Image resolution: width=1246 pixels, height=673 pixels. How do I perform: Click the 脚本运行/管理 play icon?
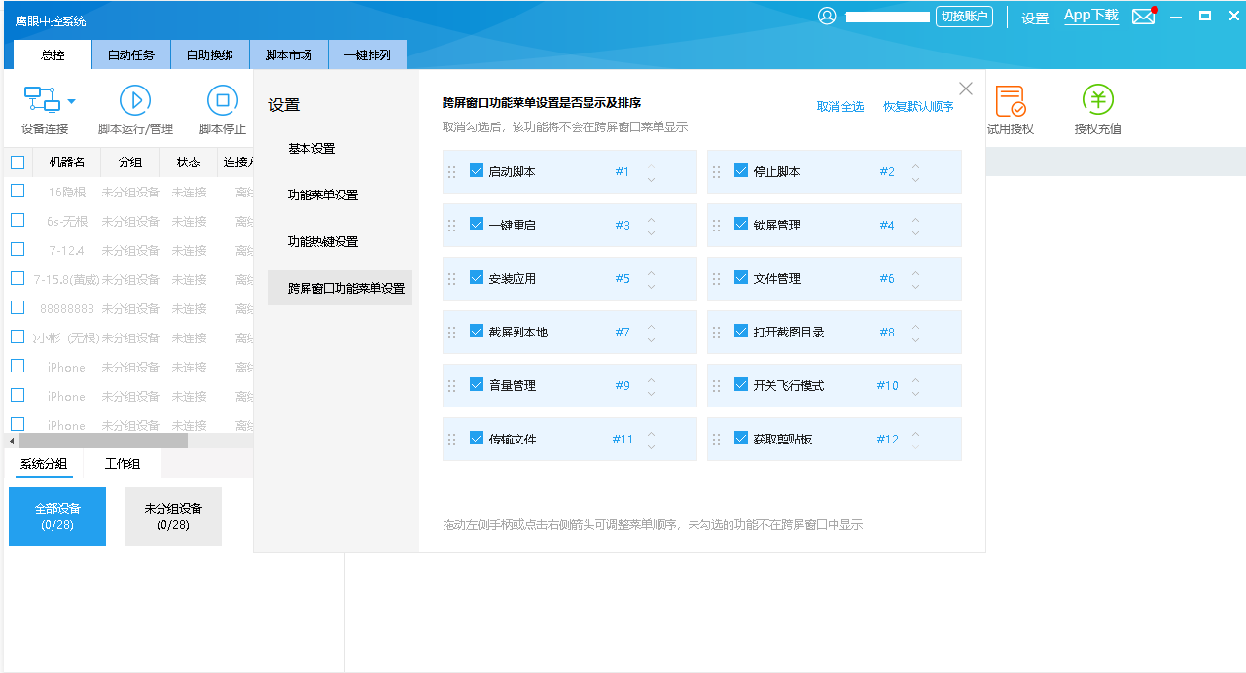(135, 100)
